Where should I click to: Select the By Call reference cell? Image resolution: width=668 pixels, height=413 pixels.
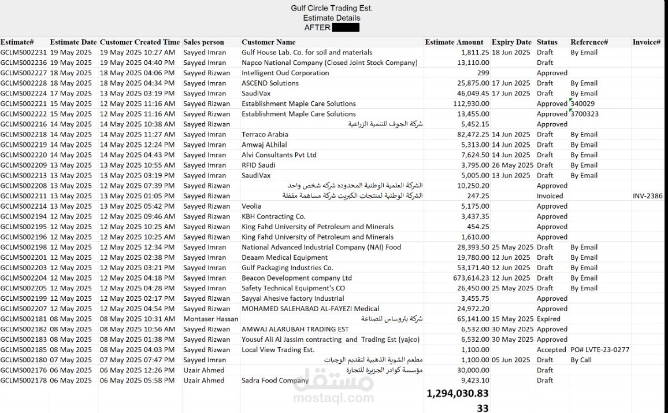[x=581, y=360]
